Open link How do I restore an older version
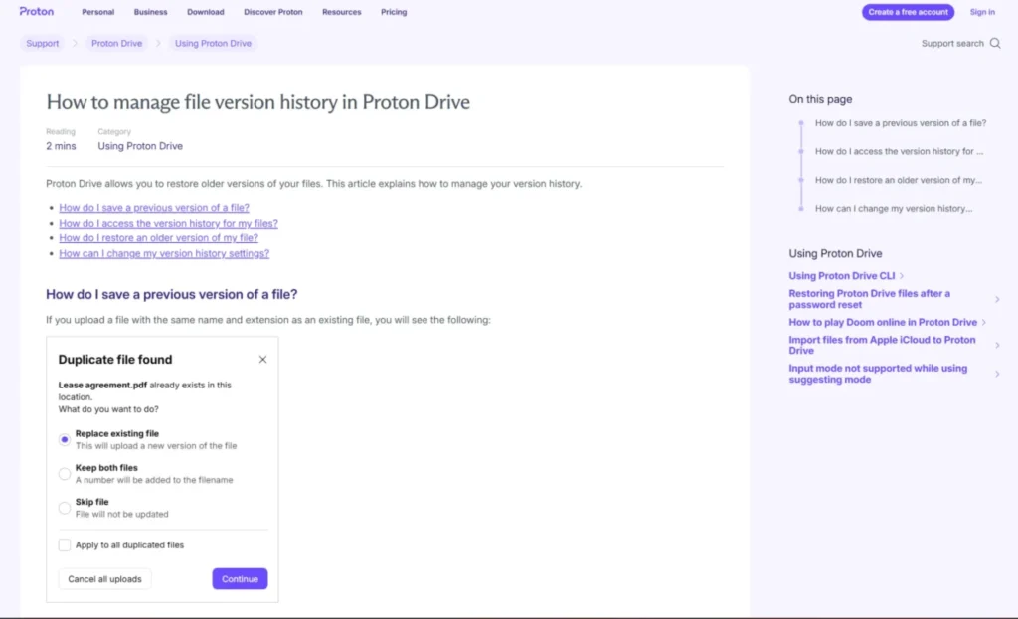1018x619 pixels. [158, 238]
